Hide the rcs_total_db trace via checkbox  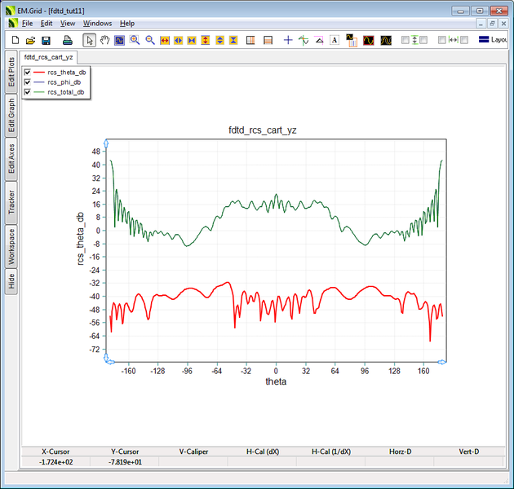28,92
